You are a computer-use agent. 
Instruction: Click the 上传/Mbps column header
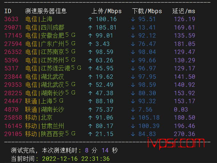pos(106,11)
